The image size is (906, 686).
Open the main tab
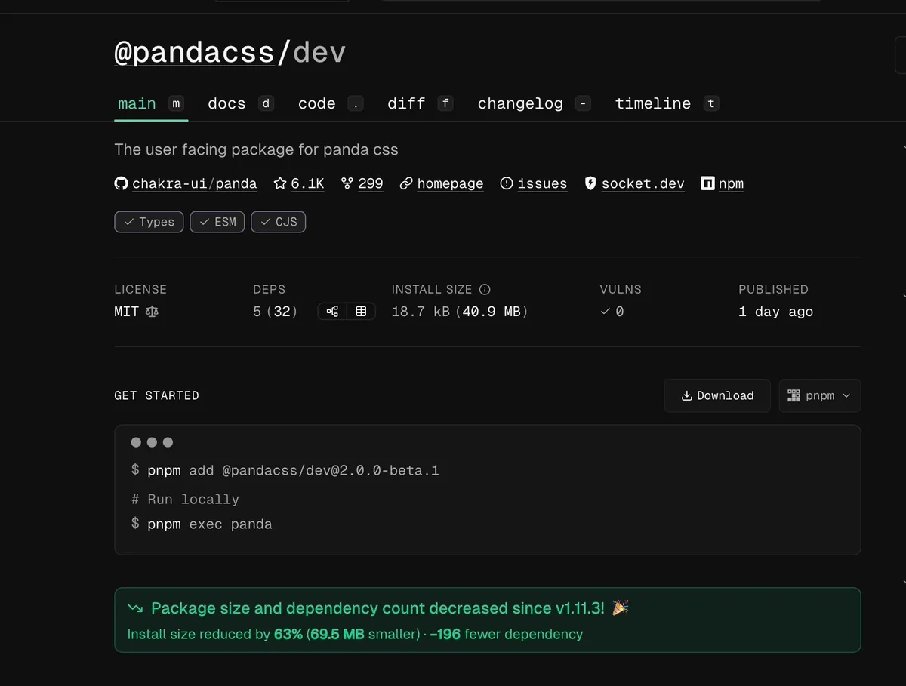coord(150,103)
